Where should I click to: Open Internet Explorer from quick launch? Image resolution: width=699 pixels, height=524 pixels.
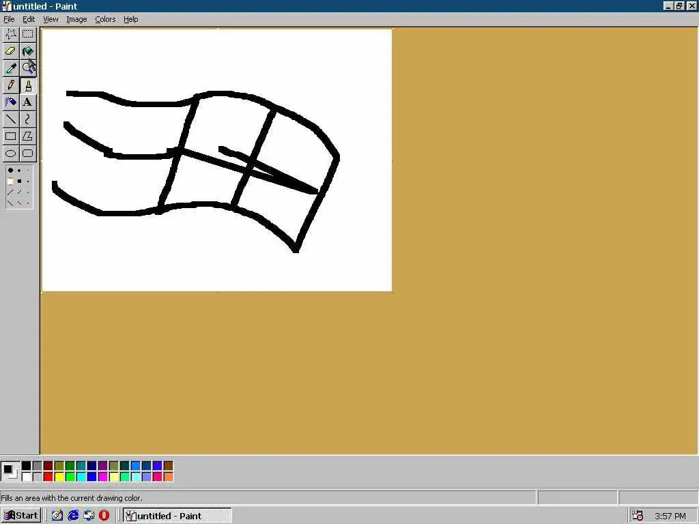pyautogui.click(x=73, y=516)
